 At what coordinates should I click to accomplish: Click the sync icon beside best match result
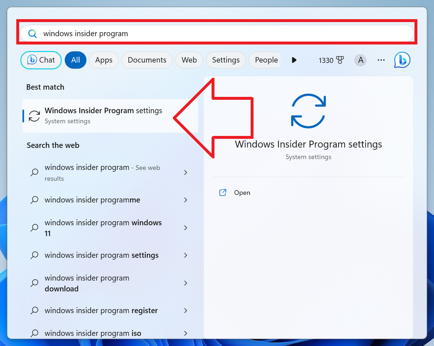[34, 116]
